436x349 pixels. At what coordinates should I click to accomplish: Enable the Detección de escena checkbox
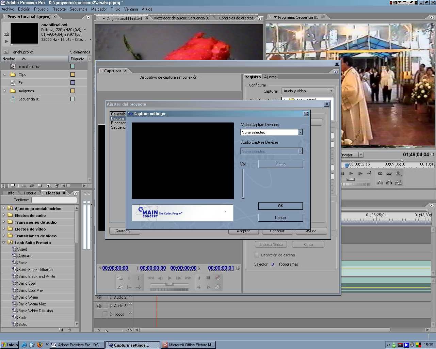click(x=257, y=255)
